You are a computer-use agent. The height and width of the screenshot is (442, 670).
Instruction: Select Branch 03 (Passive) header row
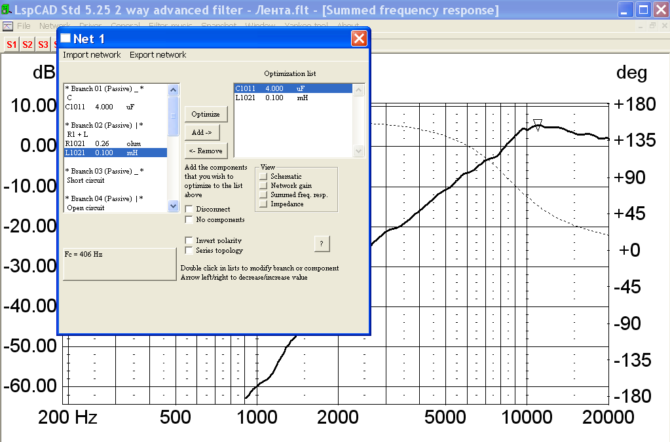115,171
